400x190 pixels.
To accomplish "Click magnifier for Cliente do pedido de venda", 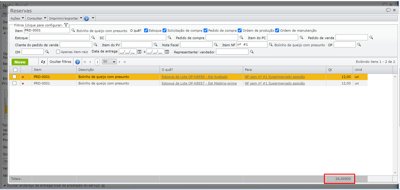I will (95, 45).
